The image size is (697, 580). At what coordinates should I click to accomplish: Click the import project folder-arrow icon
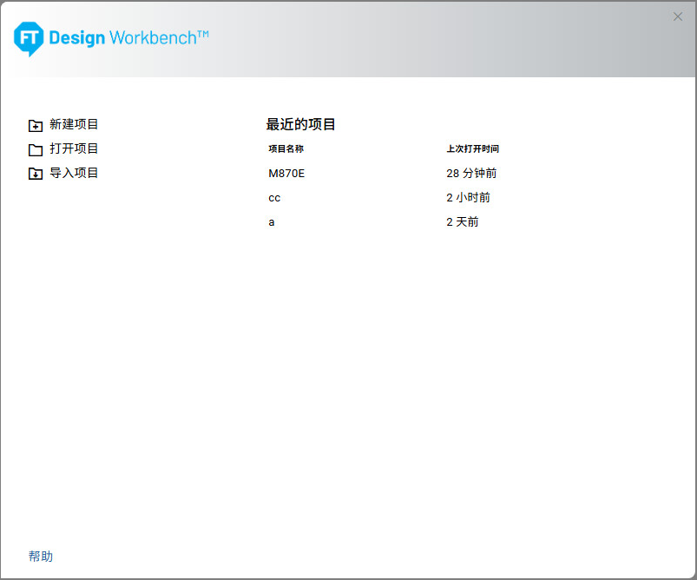coord(36,174)
